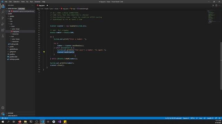Click the Spaces: 4 indentation setting
The height and width of the screenshot is (124, 222).
pyautogui.click(x=186, y=118)
